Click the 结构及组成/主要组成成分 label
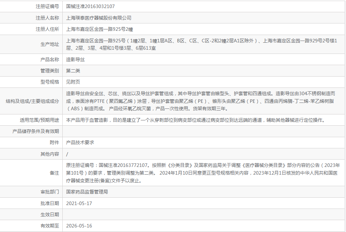The image size is (346, 232). point(33,101)
